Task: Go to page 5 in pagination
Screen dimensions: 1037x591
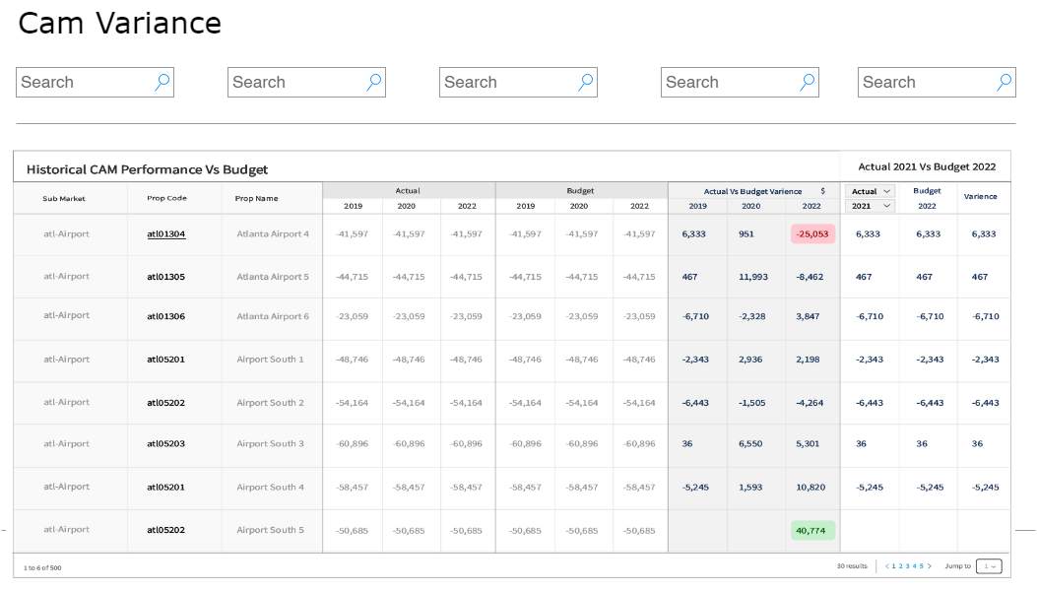Action: point(921,566)
